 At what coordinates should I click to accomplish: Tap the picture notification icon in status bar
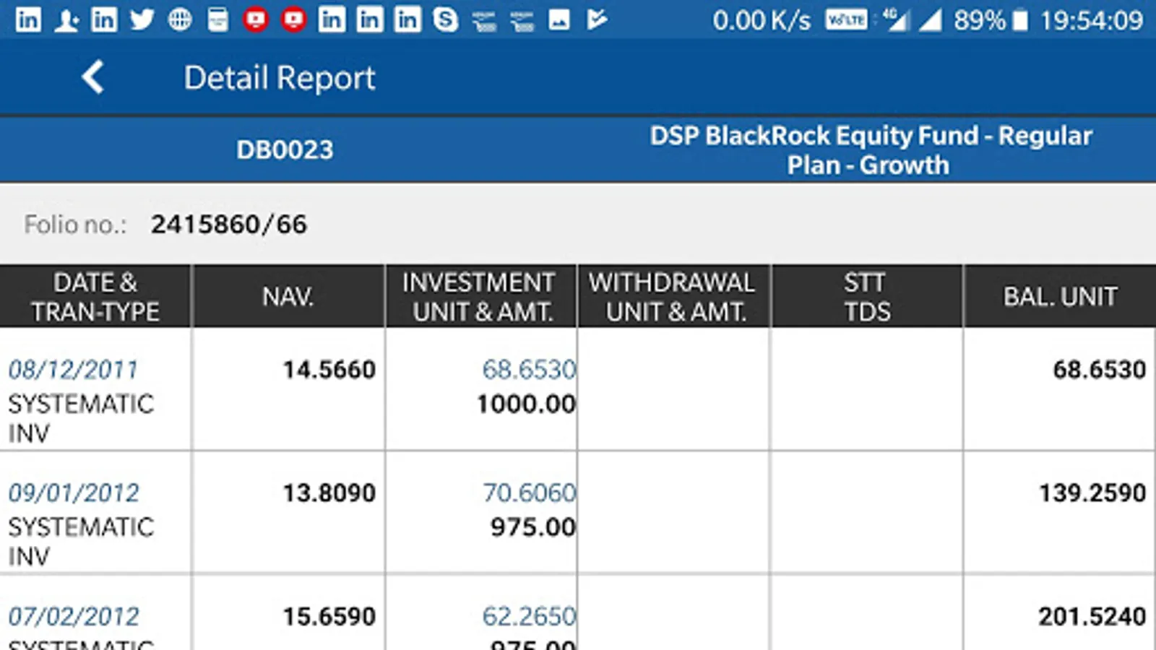pos(558,19)
